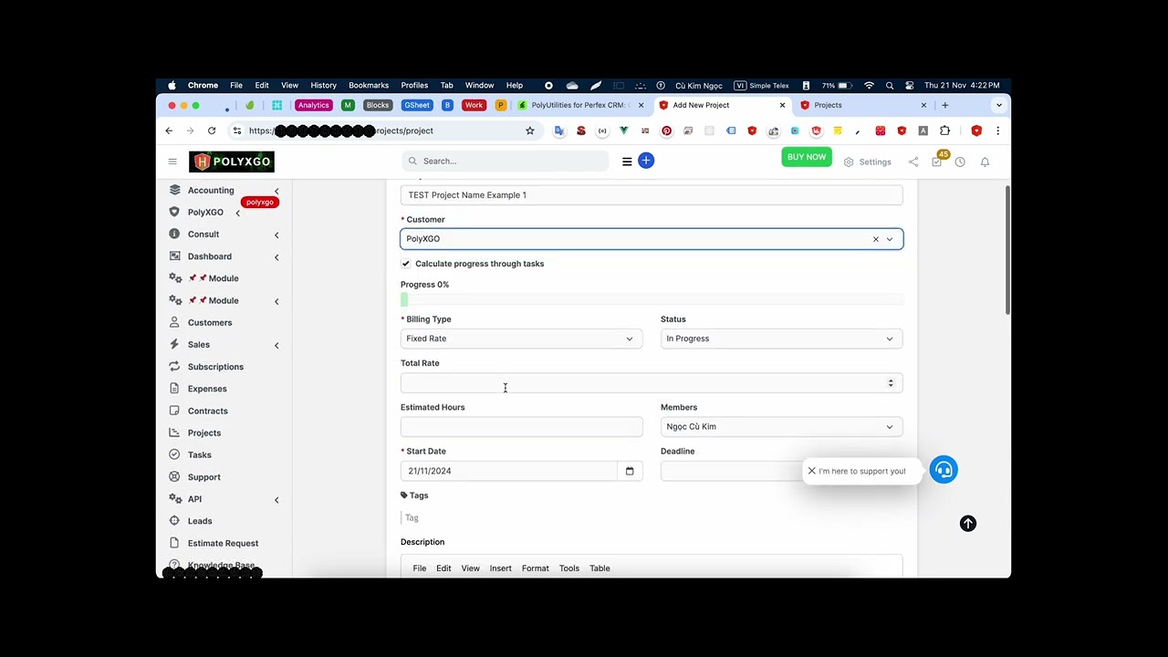1168x657 pixels.
Task: Click the share icon in header
Action: tap(913, 162)
